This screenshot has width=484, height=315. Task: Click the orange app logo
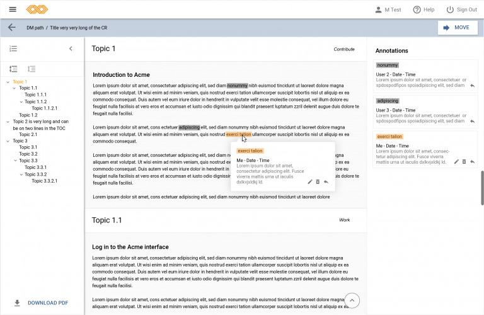37,9
